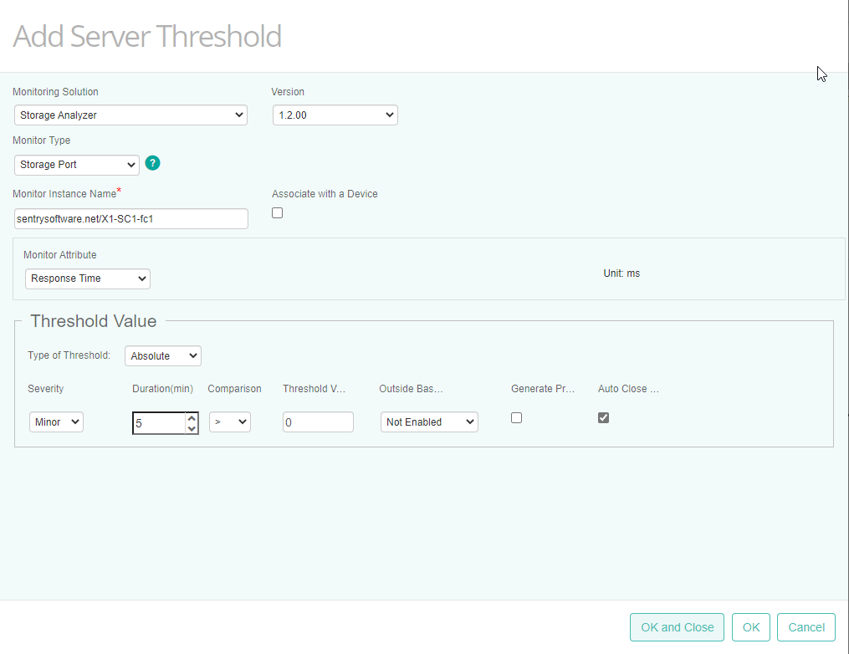Click the Cancel button

[806, 627]
